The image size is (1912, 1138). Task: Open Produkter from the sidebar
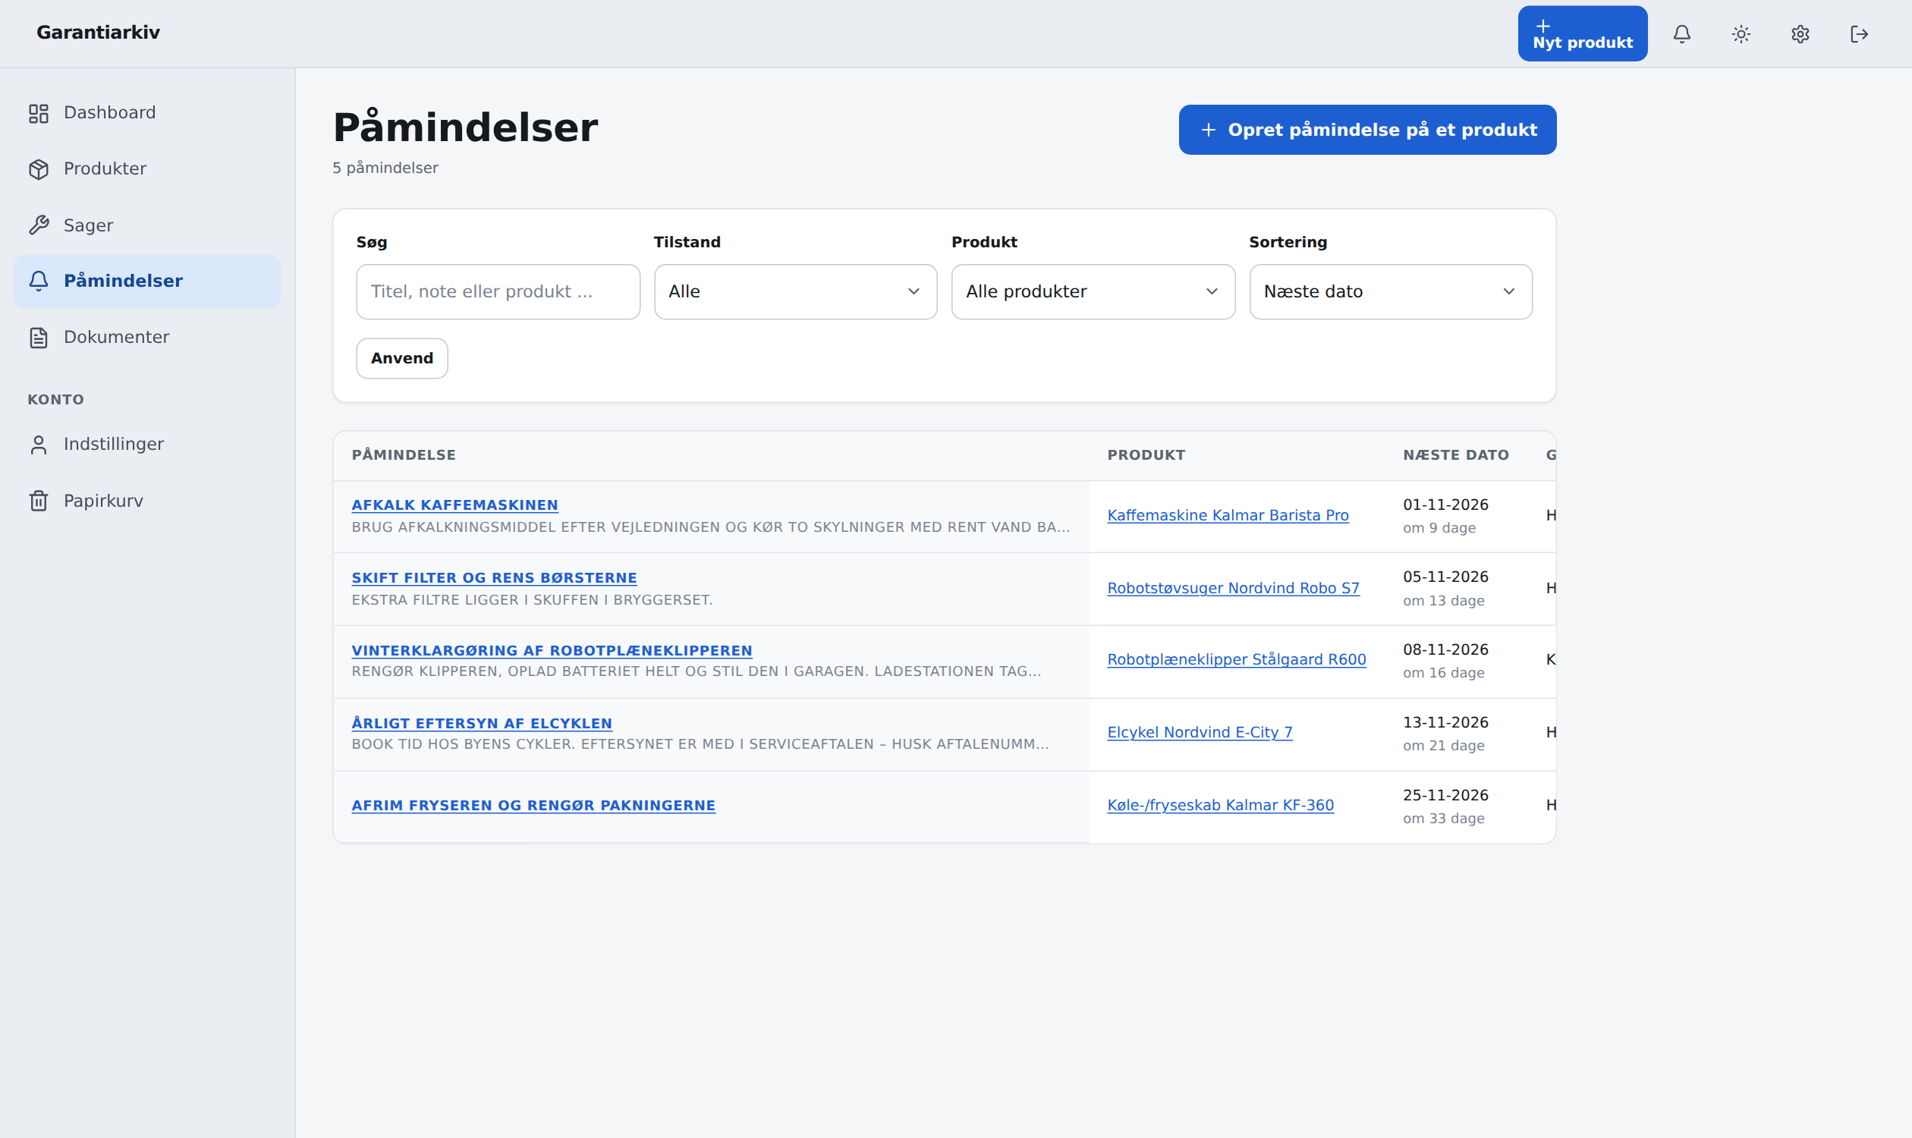click(x=147, y=168)
